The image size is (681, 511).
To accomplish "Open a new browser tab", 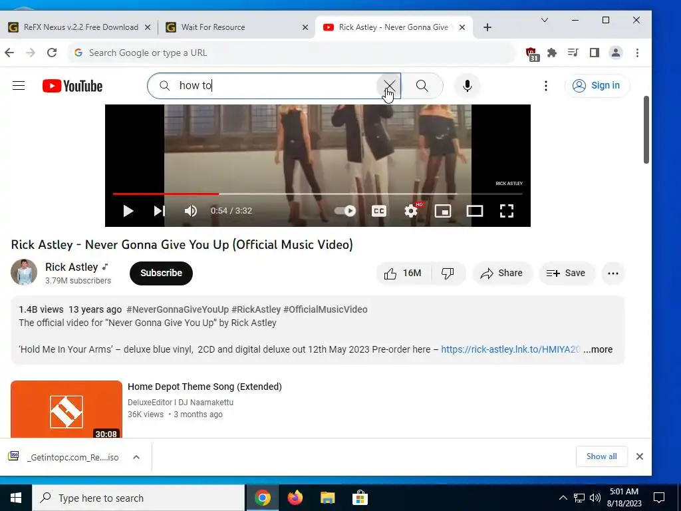I will coord(487,27).
